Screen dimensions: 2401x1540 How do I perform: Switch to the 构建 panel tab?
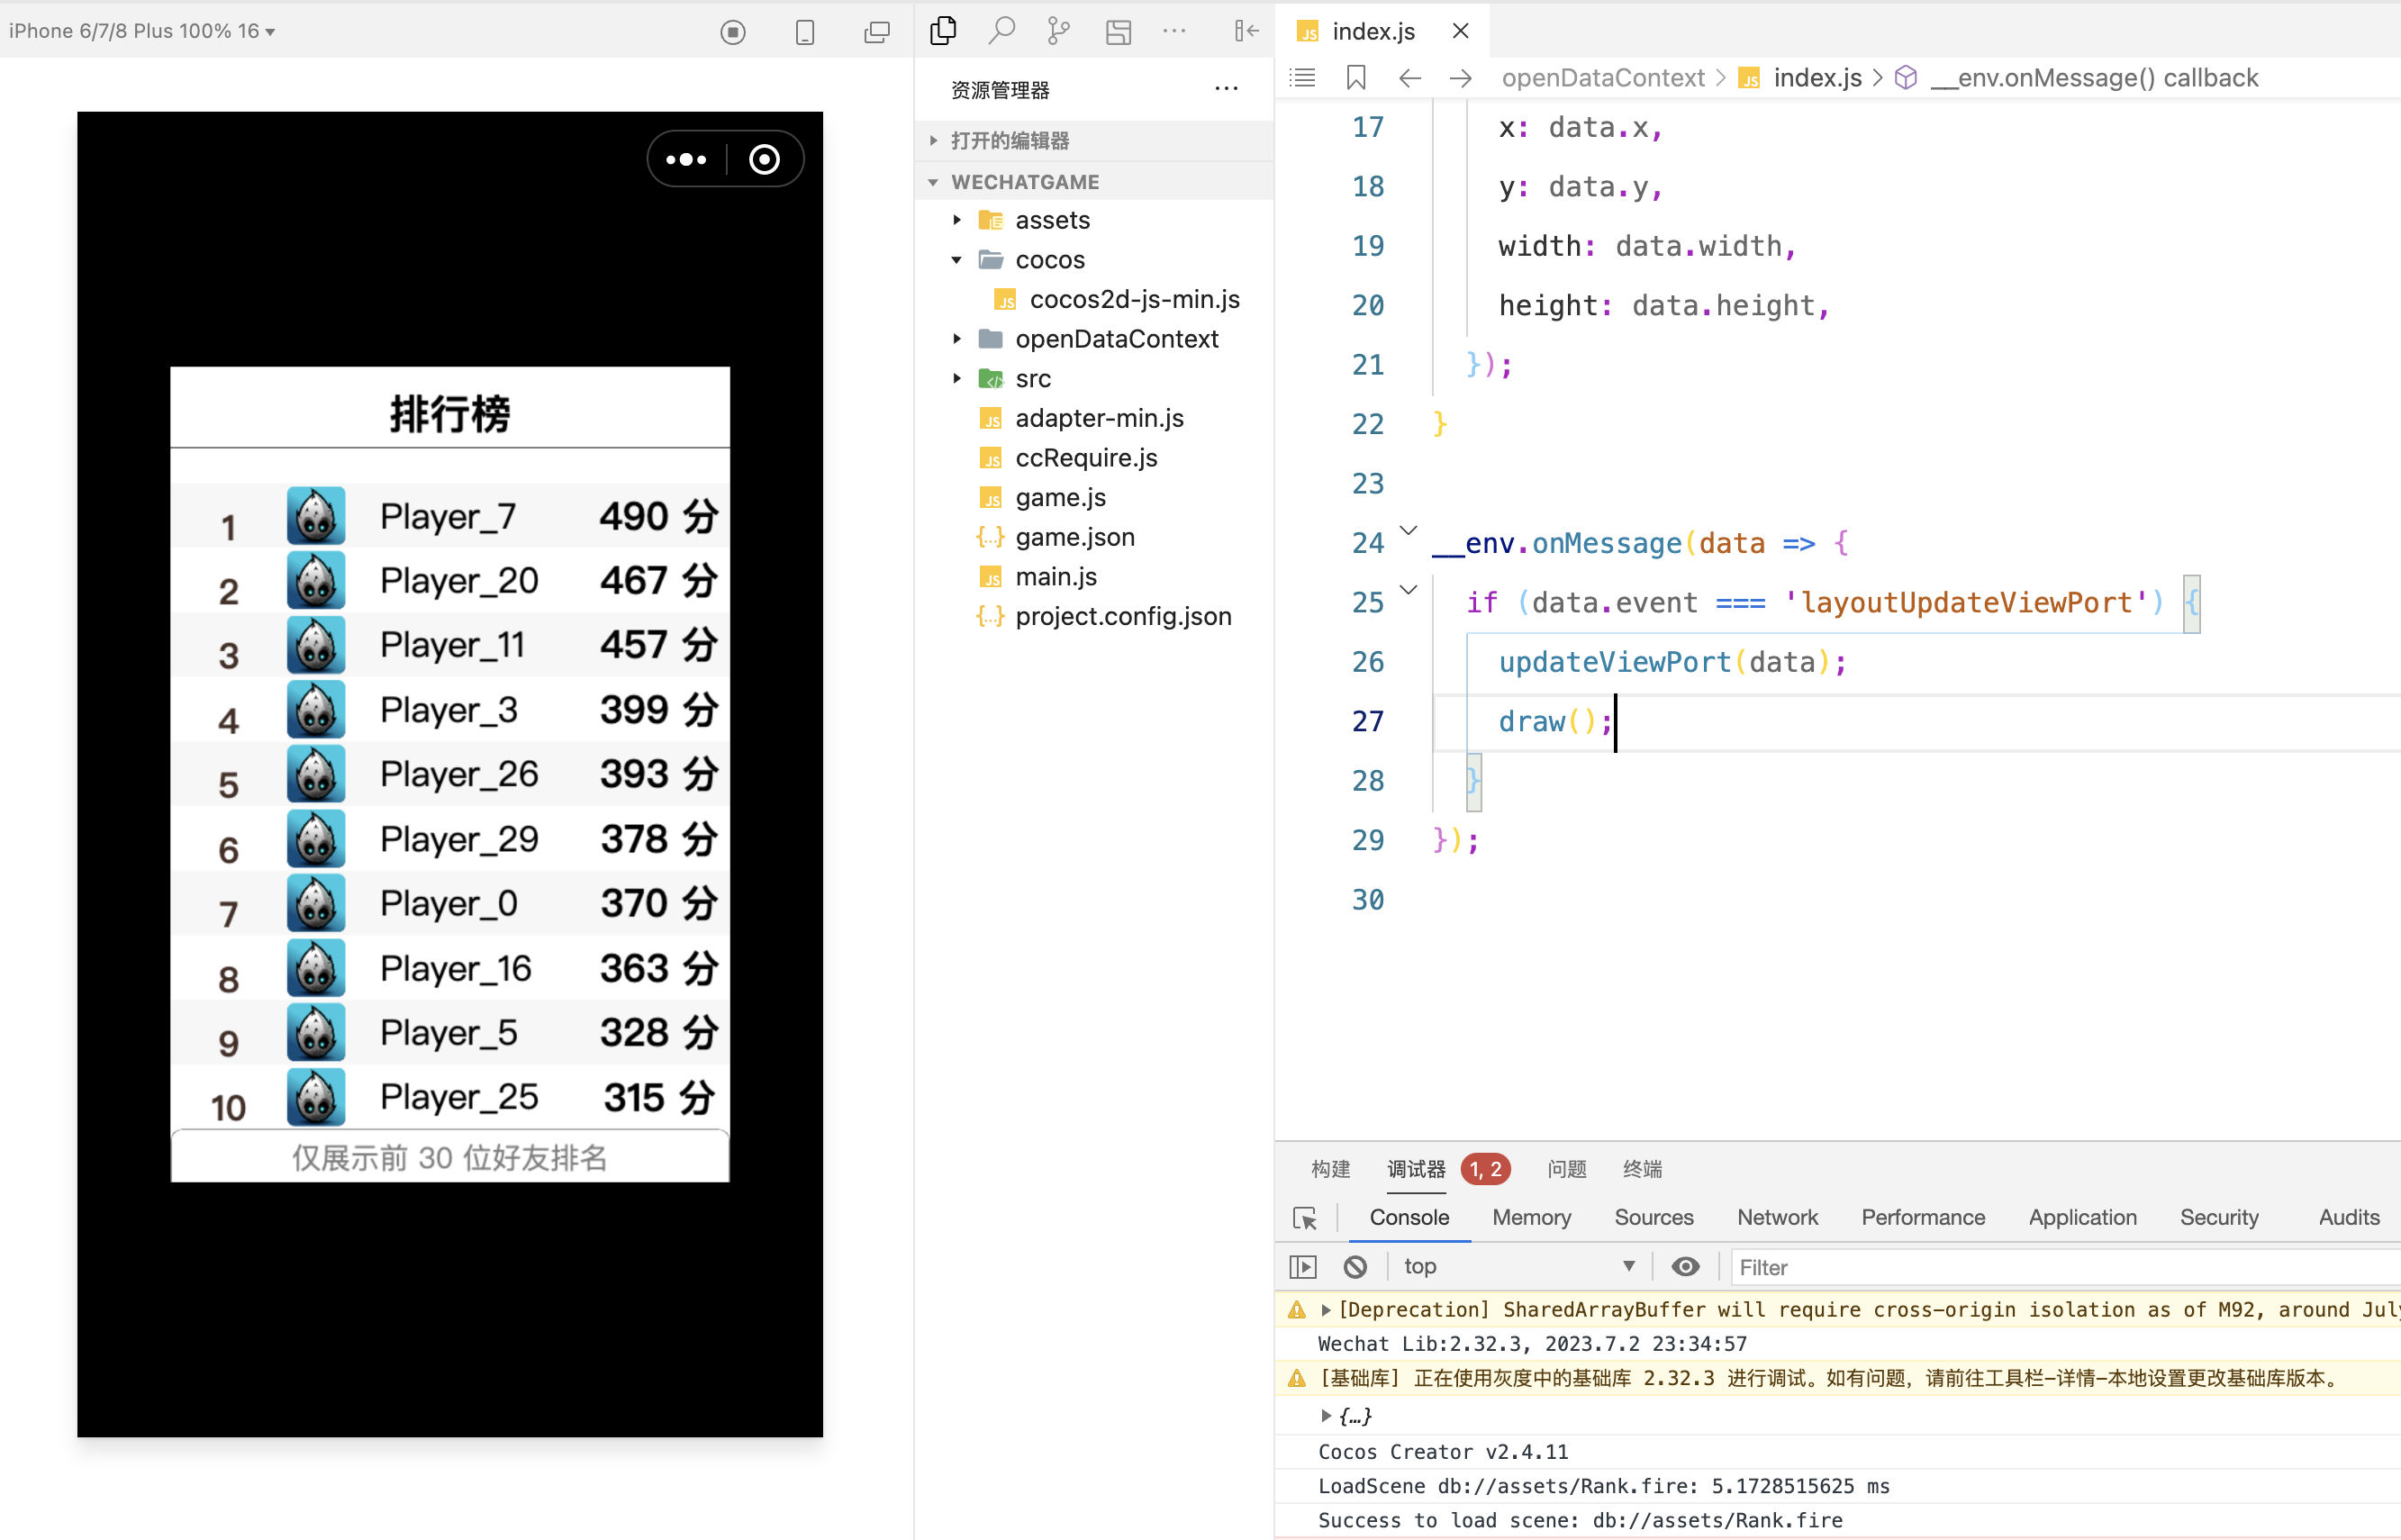[1331, 1169]
